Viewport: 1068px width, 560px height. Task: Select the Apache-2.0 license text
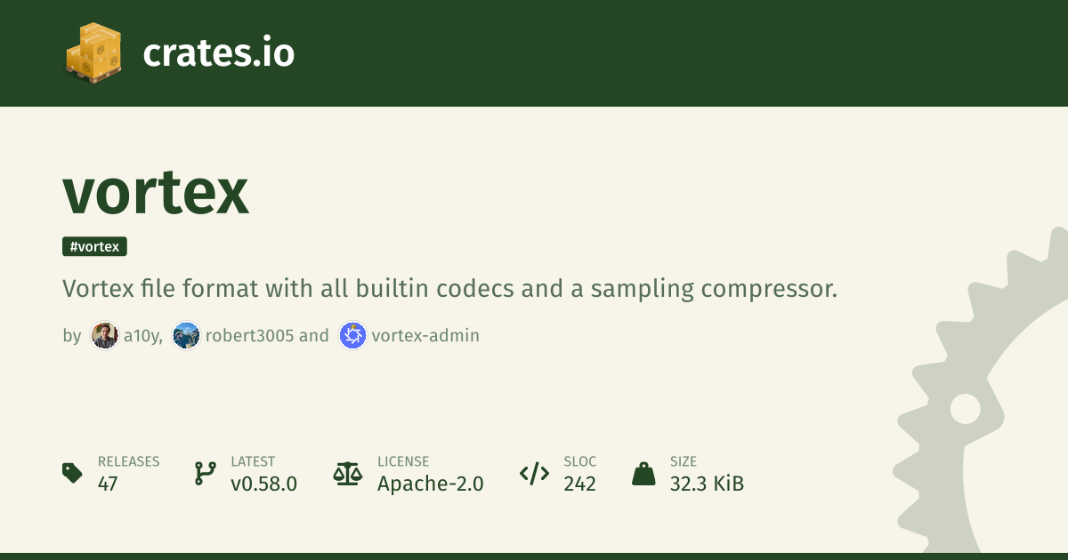pos(430,484)
